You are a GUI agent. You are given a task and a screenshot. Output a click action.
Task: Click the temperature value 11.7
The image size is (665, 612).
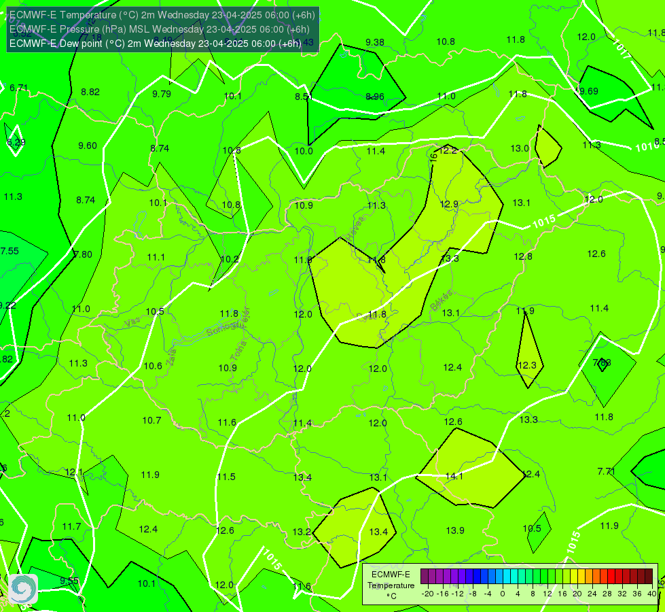pyautogui.click(x=72, y=526)
